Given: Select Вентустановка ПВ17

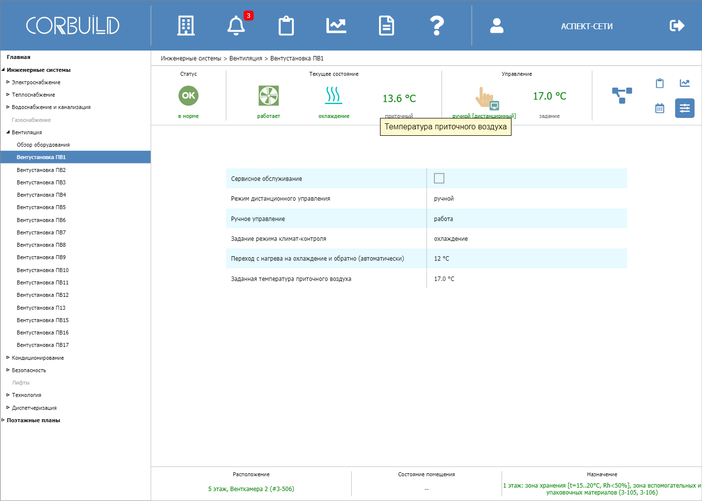Looking at the screenshot, I should tap(43, 345).
